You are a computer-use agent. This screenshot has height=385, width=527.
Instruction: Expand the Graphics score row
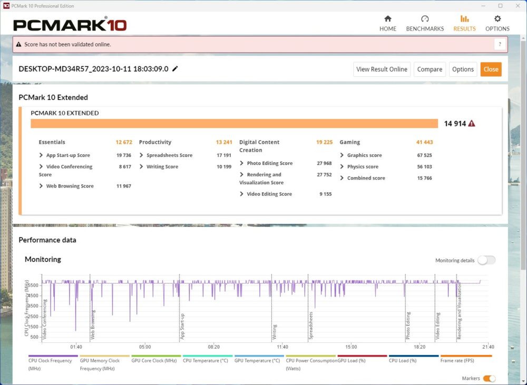click(x=342, y=155)
